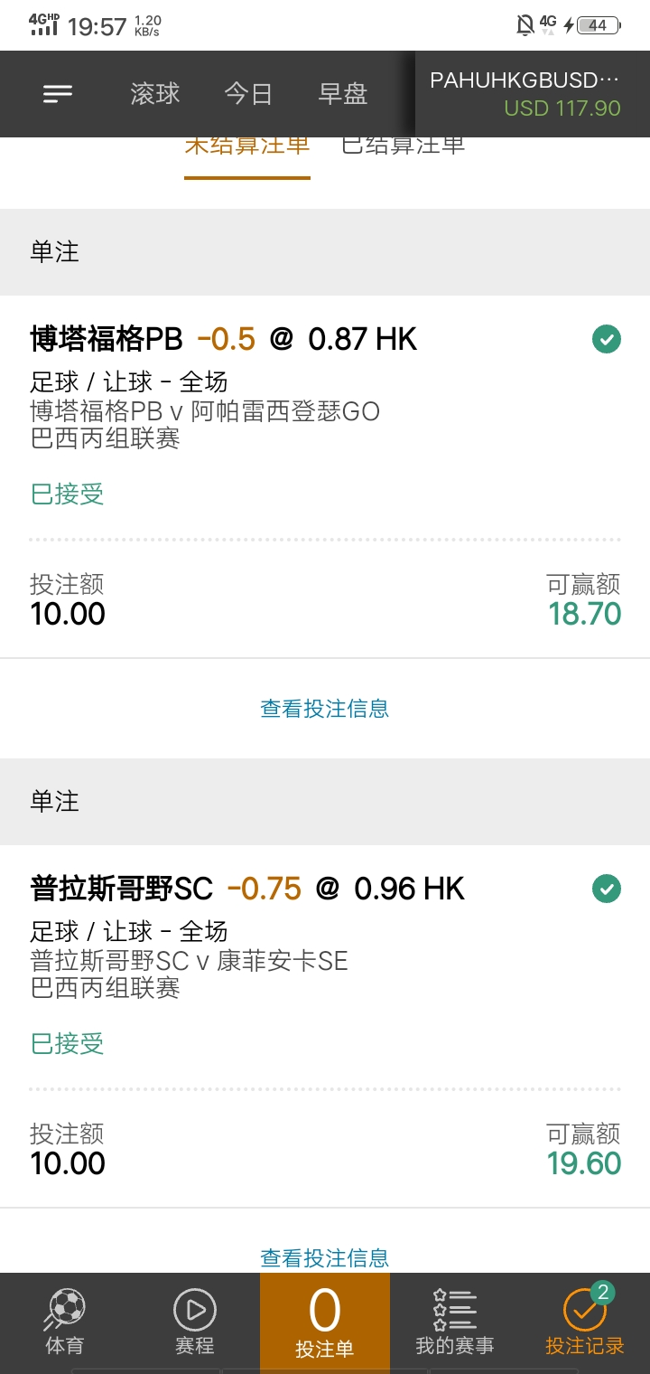This screenshot has width=650, height=1374.
Task: Tap the 18.70 可赢额 amount
Action: [x=585, y=614]
